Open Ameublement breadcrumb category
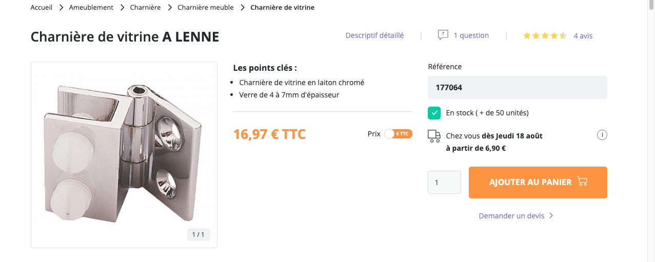This screenshot has width=655, height=262. click(91, 8)
